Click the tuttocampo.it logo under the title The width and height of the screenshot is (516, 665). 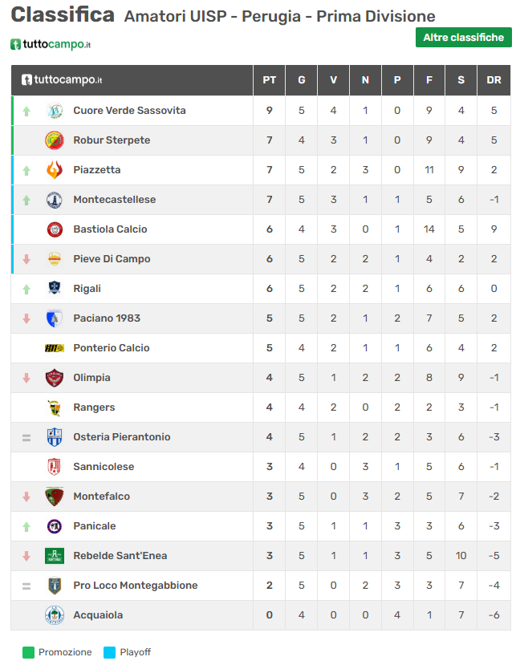pos(51,44)
